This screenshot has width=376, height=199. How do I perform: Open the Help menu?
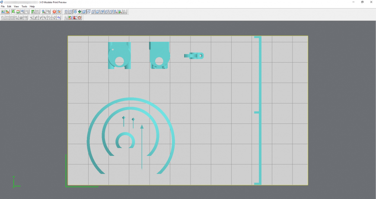click(32, 6)
